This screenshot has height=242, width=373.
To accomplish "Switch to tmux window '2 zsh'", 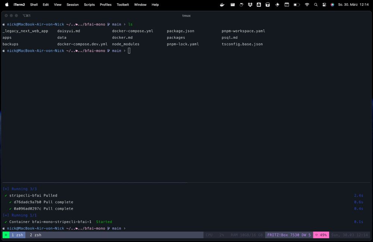I will pyautogui.click(x=35, y=235).
